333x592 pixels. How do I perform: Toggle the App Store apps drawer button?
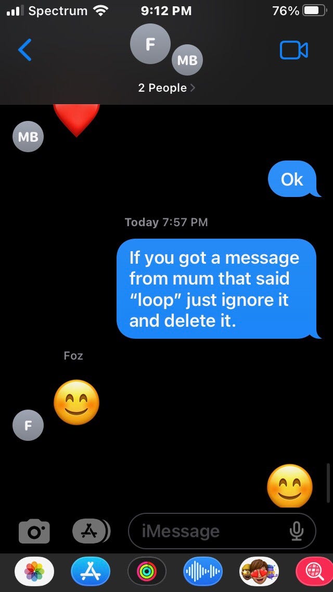(91, 531)
